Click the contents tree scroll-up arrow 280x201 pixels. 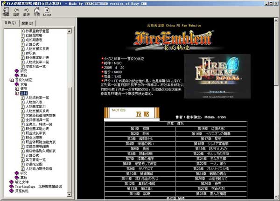tap(69, 31)
